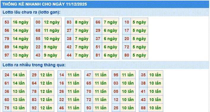Viewport: 210px width, 112px height.
Task: Click number 29 beside '6 ngày'
Action: click(x=98, y=30)
